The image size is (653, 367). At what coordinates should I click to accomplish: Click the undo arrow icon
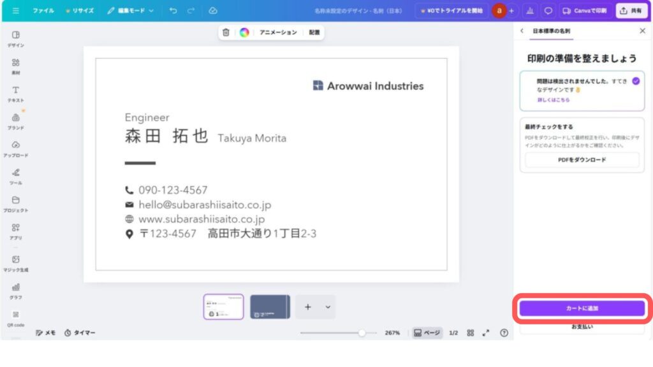173,11
